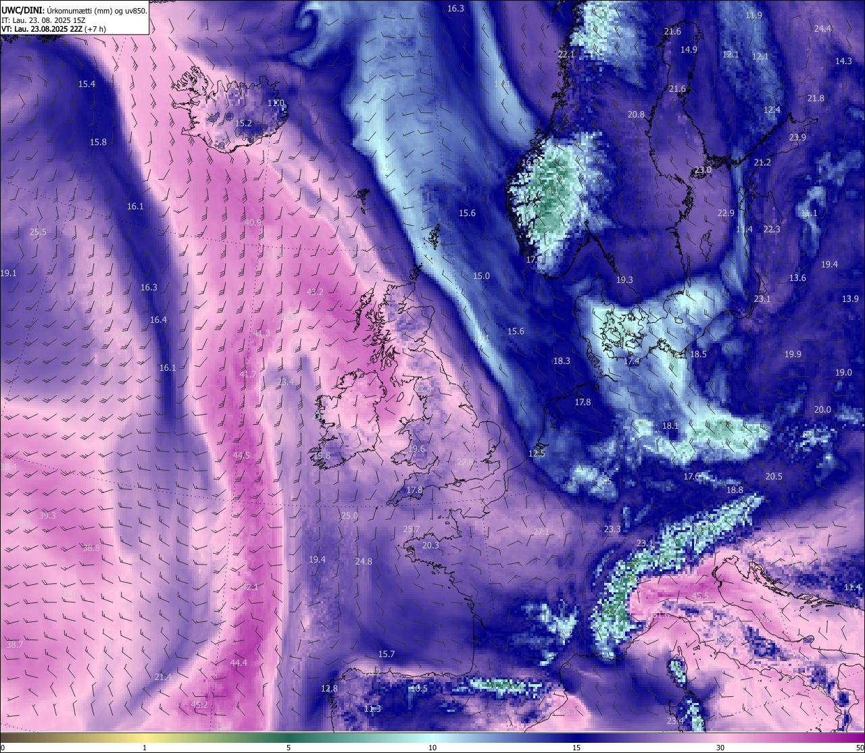Image resolution: width=865 pixels, height=753 pixels.
Task: Click the 43.2 value label
Action: 315,292
